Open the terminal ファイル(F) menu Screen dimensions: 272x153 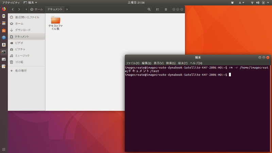(x=133, y=63)
